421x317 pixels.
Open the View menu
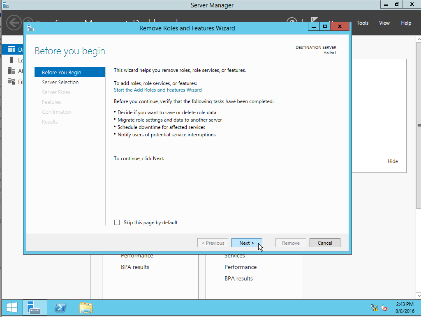(384, 23)
